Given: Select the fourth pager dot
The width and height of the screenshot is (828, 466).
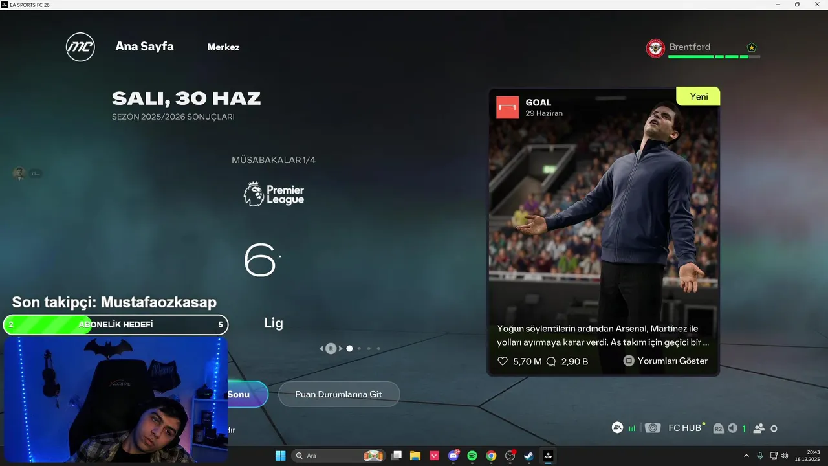Looking at the screenshot, I should pos(378,349).
